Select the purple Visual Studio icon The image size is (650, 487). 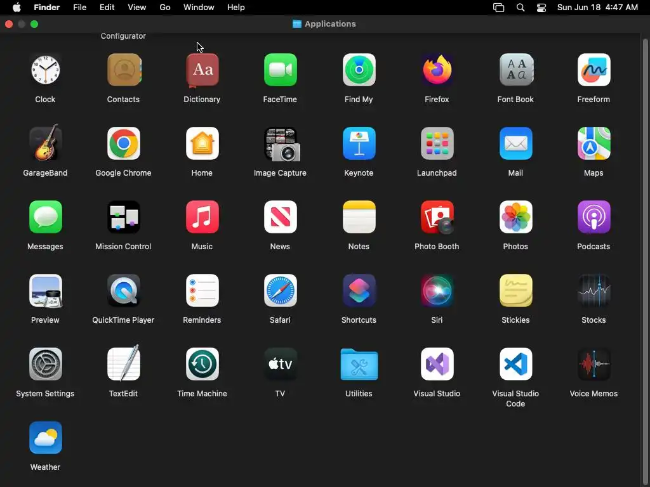tap(437, 364)
